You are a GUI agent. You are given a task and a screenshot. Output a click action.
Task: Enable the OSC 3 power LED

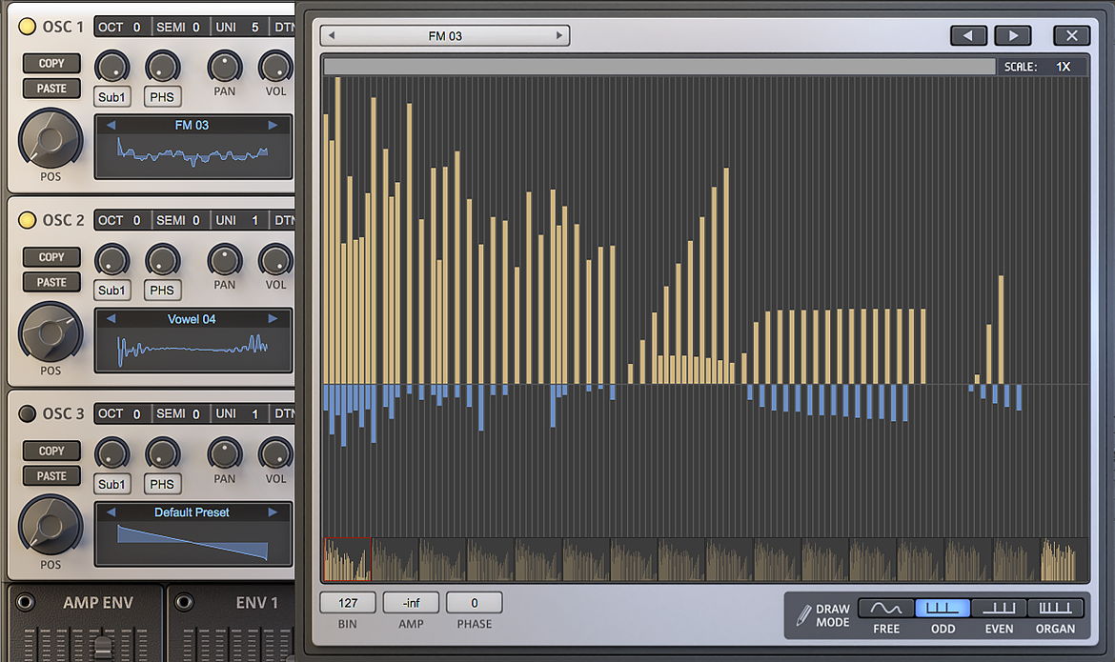point(27,413)
